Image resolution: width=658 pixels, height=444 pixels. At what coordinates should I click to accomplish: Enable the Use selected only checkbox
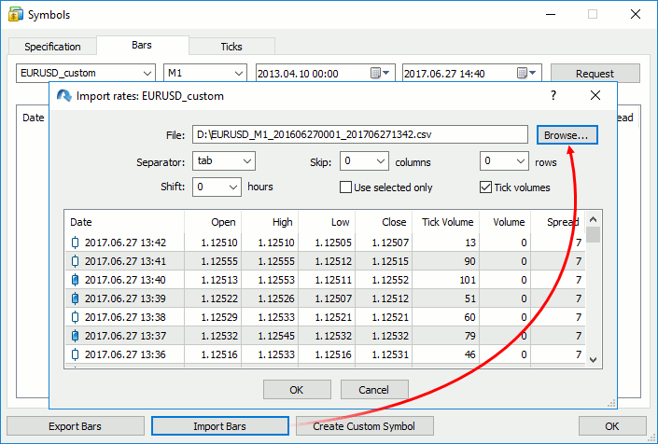(x=346, y=187)
